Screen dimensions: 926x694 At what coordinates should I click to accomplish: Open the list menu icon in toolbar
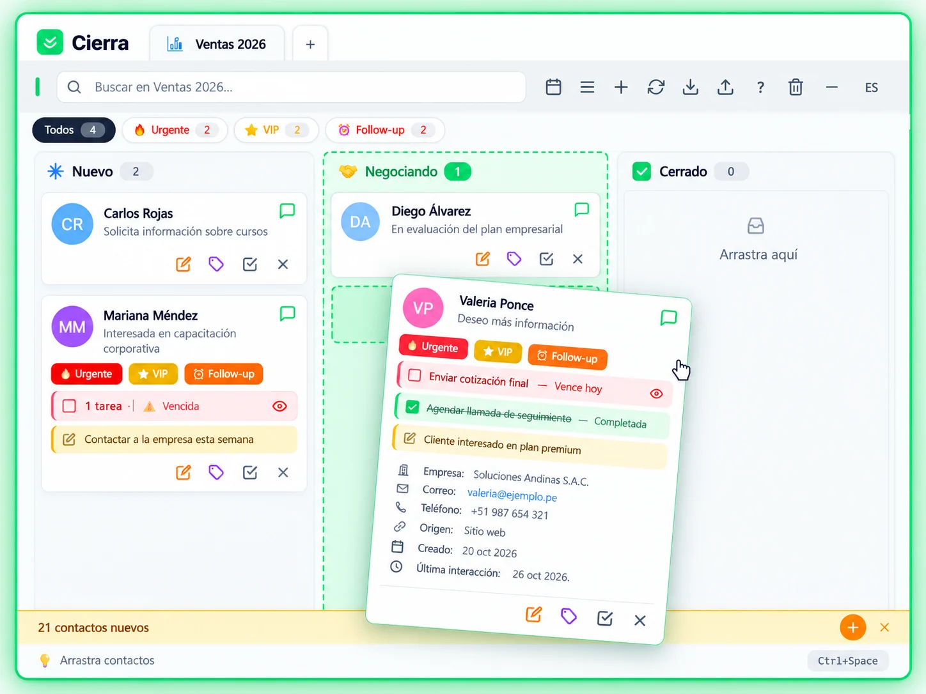click(x=587, y=87)
